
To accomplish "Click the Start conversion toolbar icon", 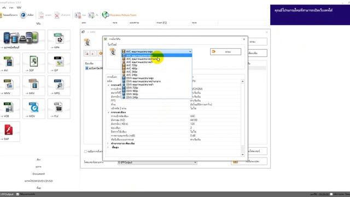I will (x=91, y=15).
